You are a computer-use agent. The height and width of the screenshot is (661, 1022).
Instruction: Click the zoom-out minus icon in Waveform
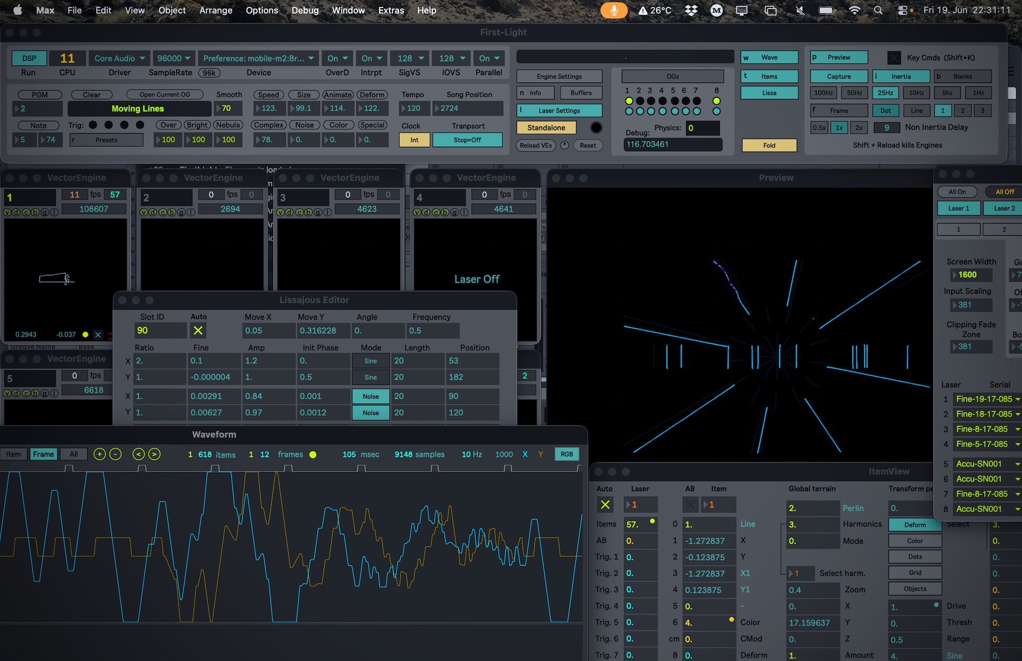116,454
